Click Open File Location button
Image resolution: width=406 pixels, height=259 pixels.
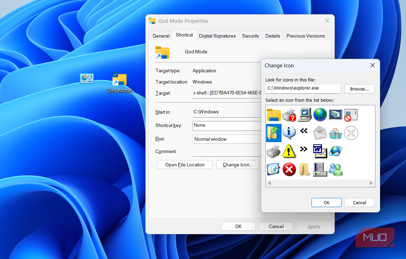[x=185, y=165]
